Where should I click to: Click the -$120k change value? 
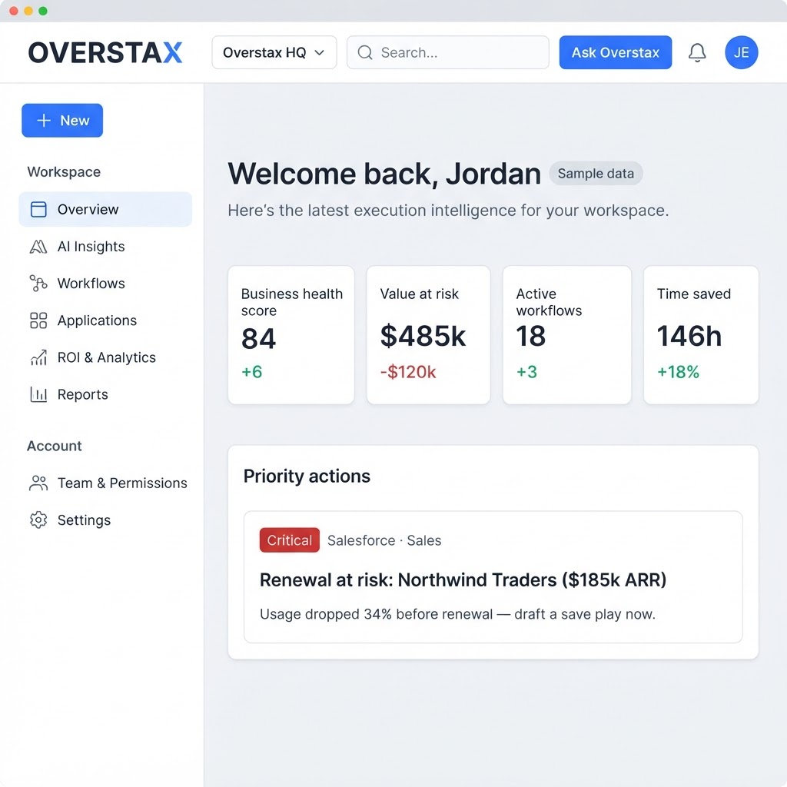[x=408, y=372]
